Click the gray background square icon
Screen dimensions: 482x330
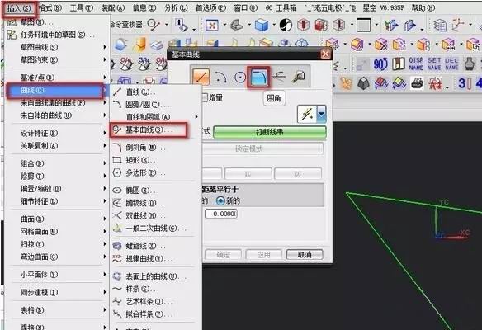(364, 25)
